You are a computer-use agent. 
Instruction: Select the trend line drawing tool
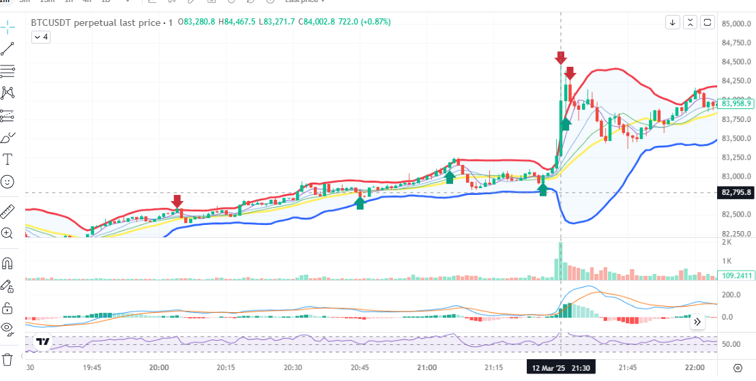8,48
